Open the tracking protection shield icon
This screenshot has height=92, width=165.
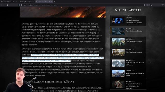[x=19, y=5]
